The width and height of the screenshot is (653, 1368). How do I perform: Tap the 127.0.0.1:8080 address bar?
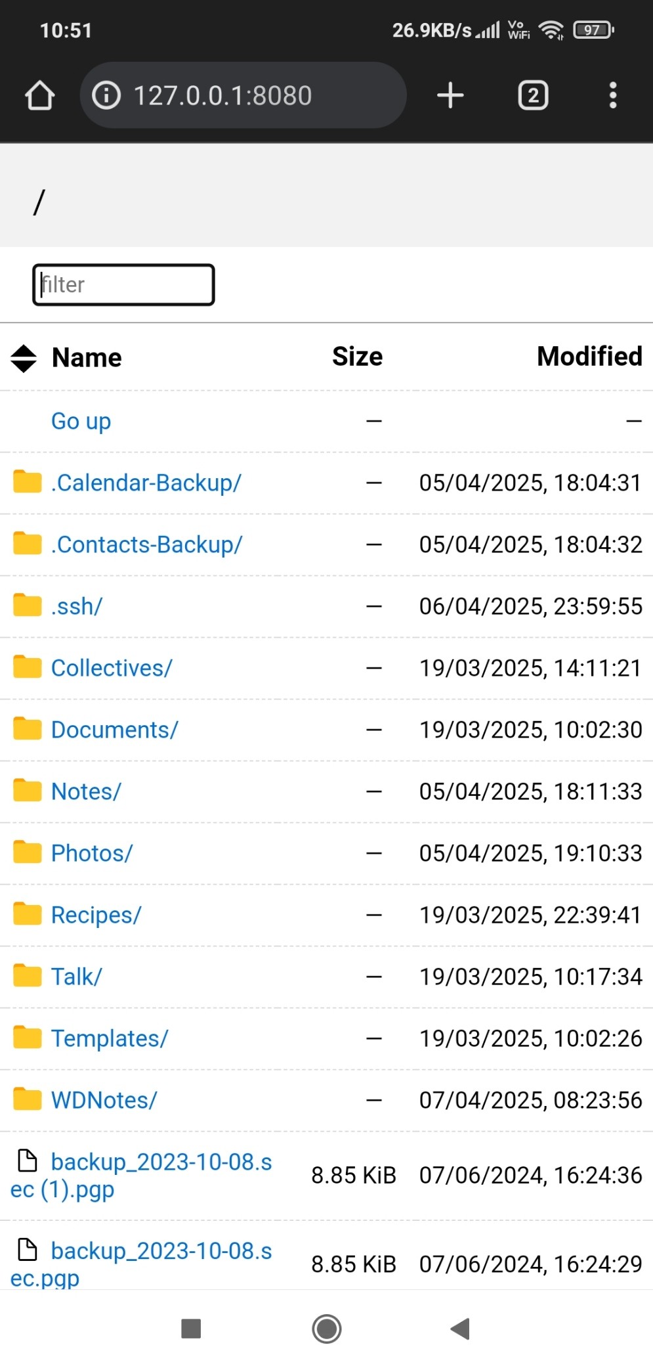(x=243, y=95)
